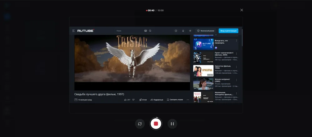This screenshot has width=312, height=137.
Task: Click the Поделиться share button
Action: click(157, 100)
